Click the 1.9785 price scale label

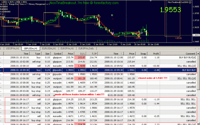click(196, 13)
